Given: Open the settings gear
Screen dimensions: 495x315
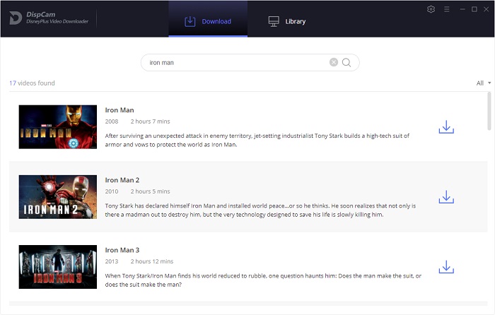Looking at the screenshot, I should pyautogui.click(x=431, y=9).
